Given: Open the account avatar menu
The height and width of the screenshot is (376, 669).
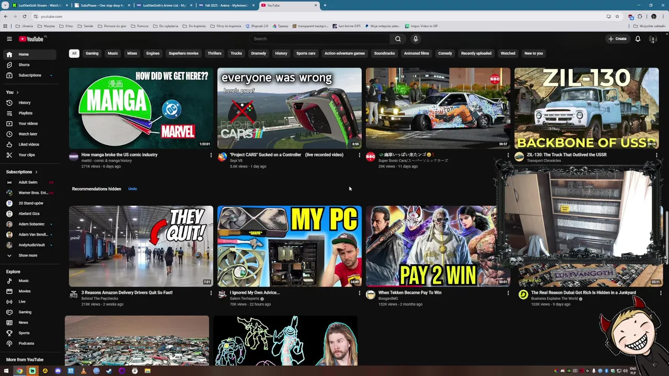Looking at the screenshot, I should [x=653, y=39].
